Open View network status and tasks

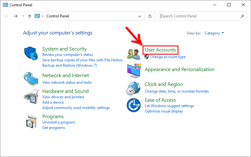pyautogui.click(x=67, y=82)
